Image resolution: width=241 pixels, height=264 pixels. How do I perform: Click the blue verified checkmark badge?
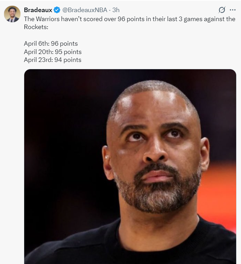click(x=57, y=10)
